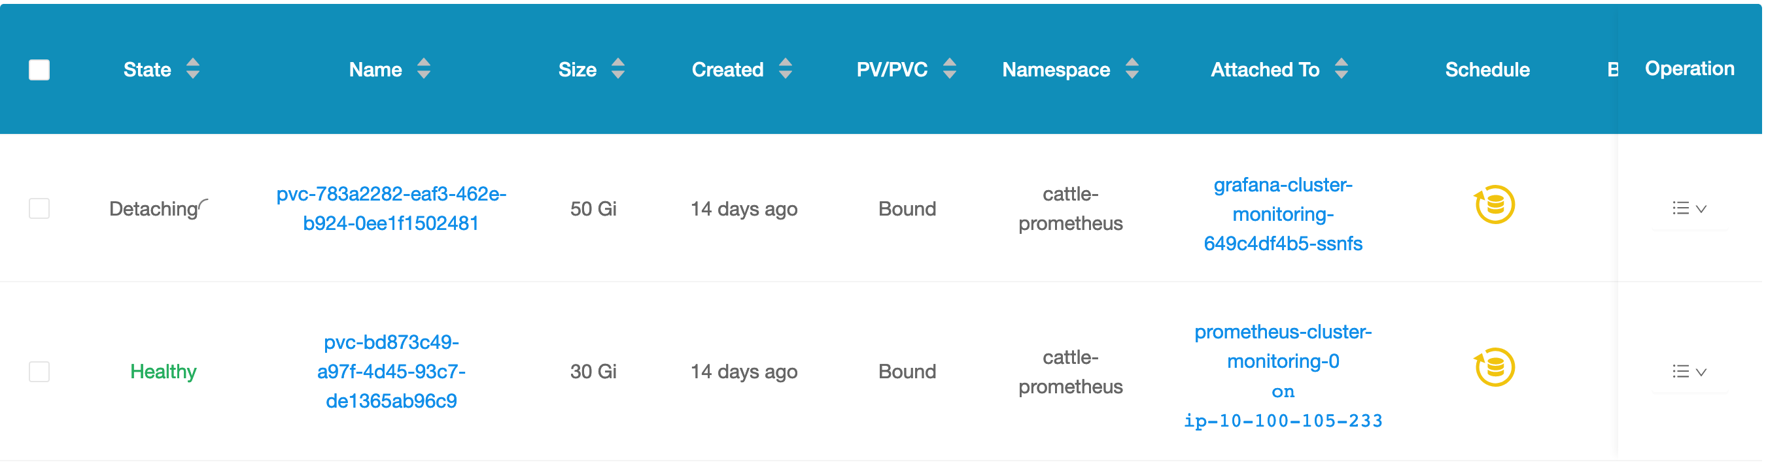
Task: Expand operation dropdown for the Healthy volume
Action: point(1689,372)
